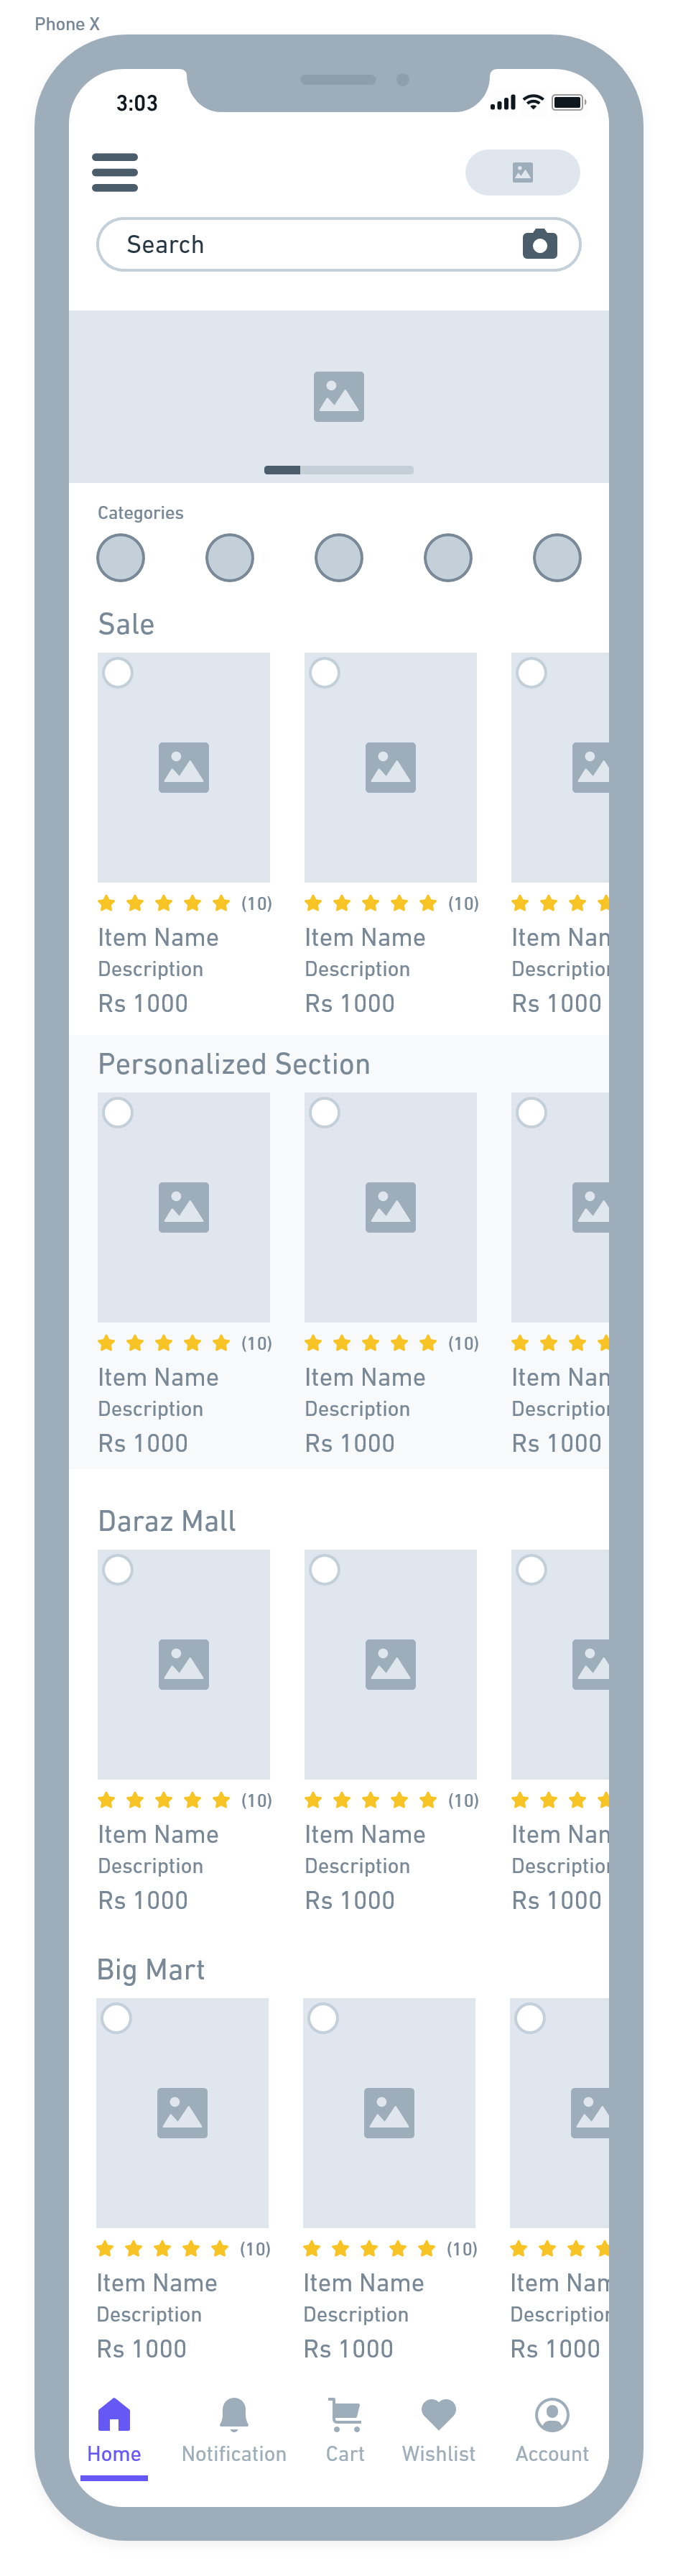
Task: Select the second Big Mart item's circle
Action: [323, 2018]
